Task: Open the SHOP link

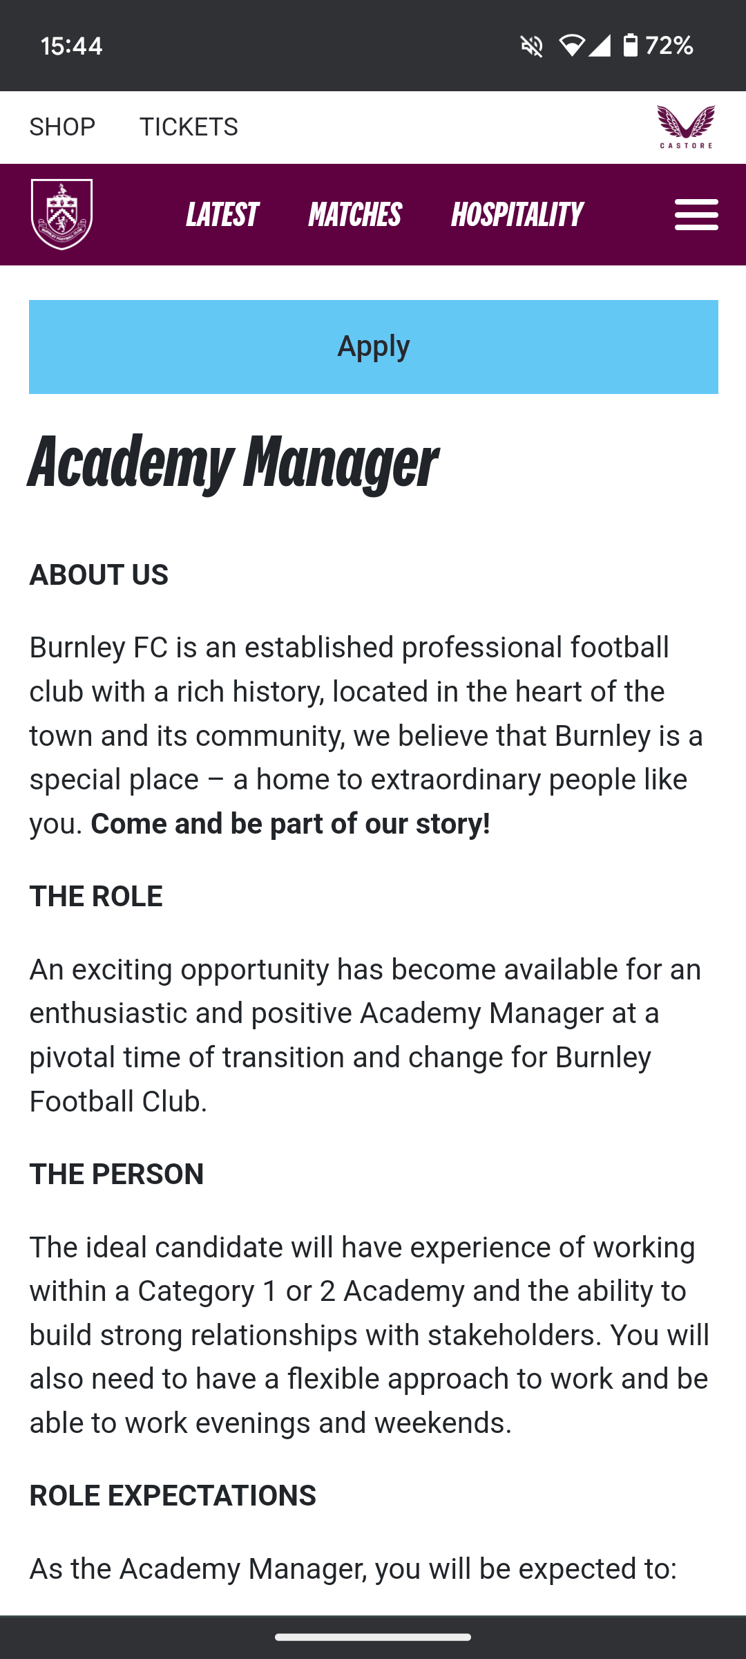Action: click(x=62, y=127)
